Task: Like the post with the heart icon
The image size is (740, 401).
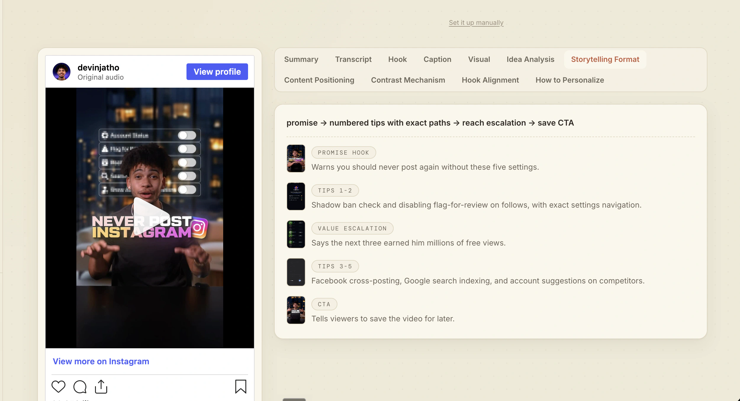Action: coord(58,386)
